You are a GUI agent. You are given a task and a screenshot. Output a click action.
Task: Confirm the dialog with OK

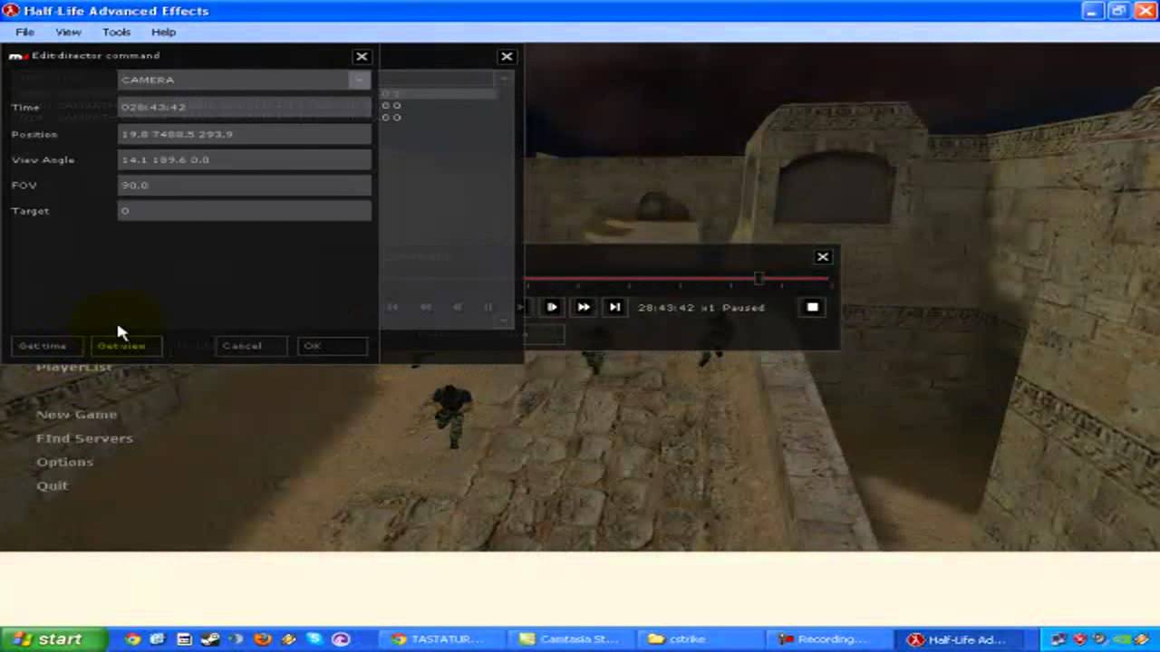(333, 346)
